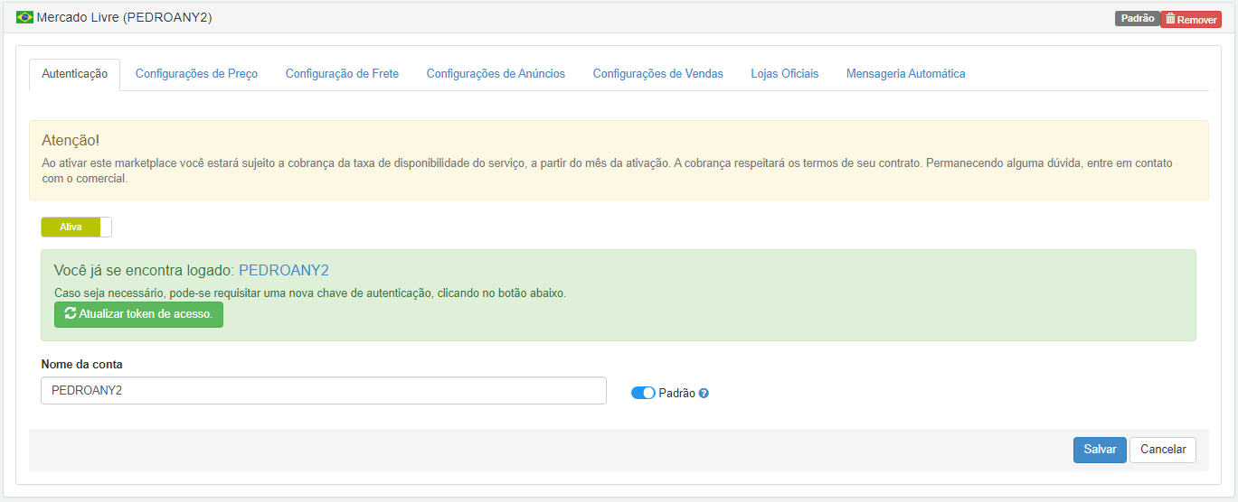Open the Configuração de Frete tab

point(342,74)
